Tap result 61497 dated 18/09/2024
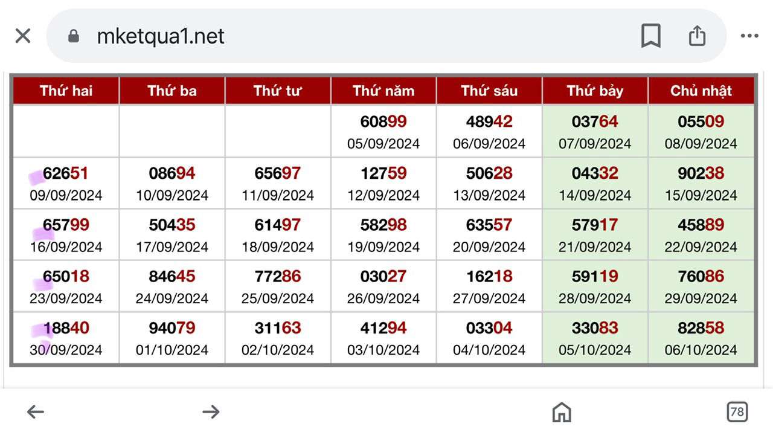773x435 pixels. [x=278, y=234]
